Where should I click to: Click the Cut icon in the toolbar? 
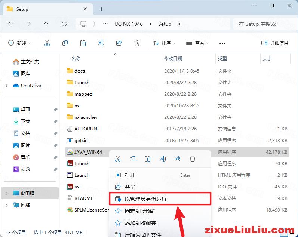[x=47, y=43]
